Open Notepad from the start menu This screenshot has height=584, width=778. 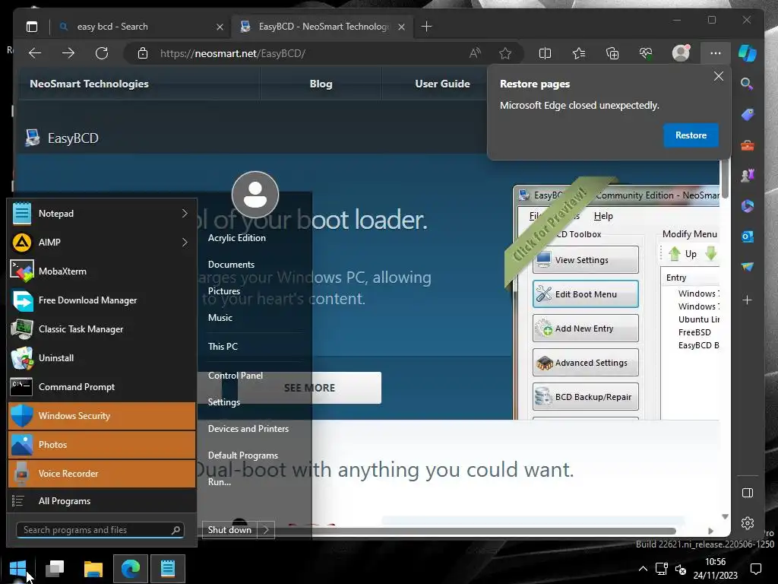(102, 214)
